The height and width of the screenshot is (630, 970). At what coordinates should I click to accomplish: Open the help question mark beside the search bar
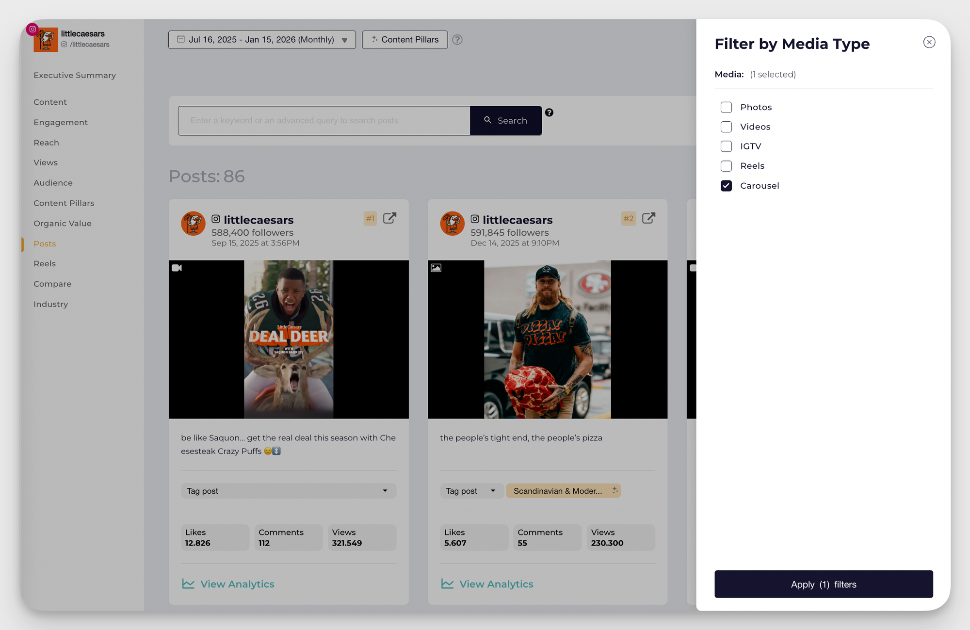coord(550,113)
